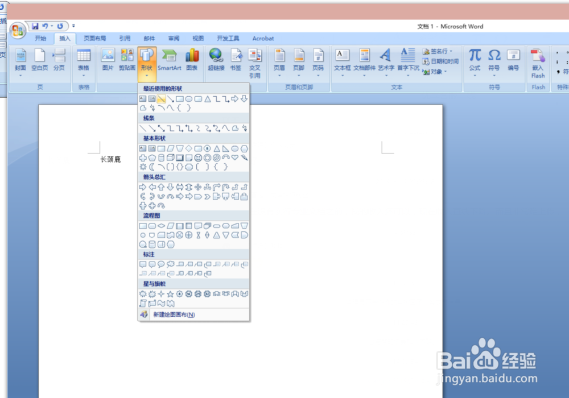The height and width of the screenshot is (398, 569).
Task: Select the highlighted line in recently used shapes
Action: (161, 98)
